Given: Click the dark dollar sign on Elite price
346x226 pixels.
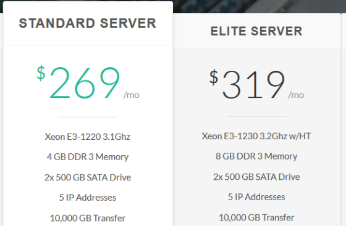Looking at the screenshot, I should pyautogui.click(x=214, y=77).
